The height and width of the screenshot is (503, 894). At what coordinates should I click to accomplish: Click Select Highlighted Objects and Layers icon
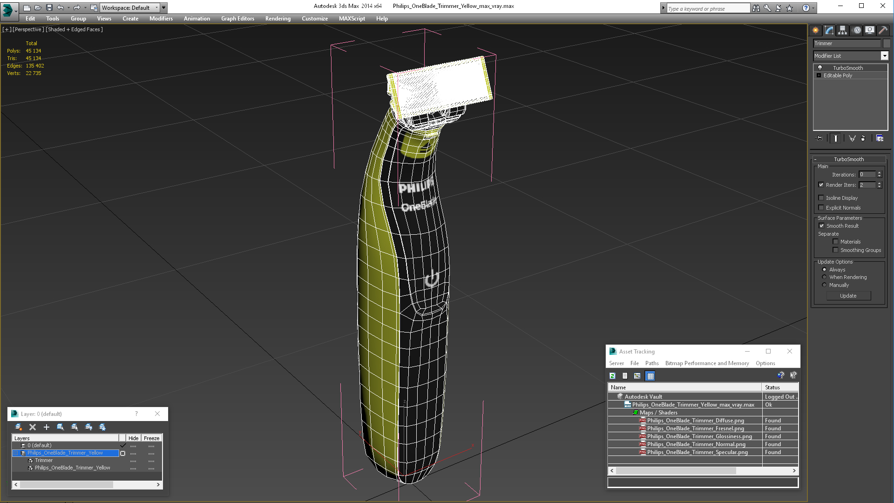click(x=60, y=427)
